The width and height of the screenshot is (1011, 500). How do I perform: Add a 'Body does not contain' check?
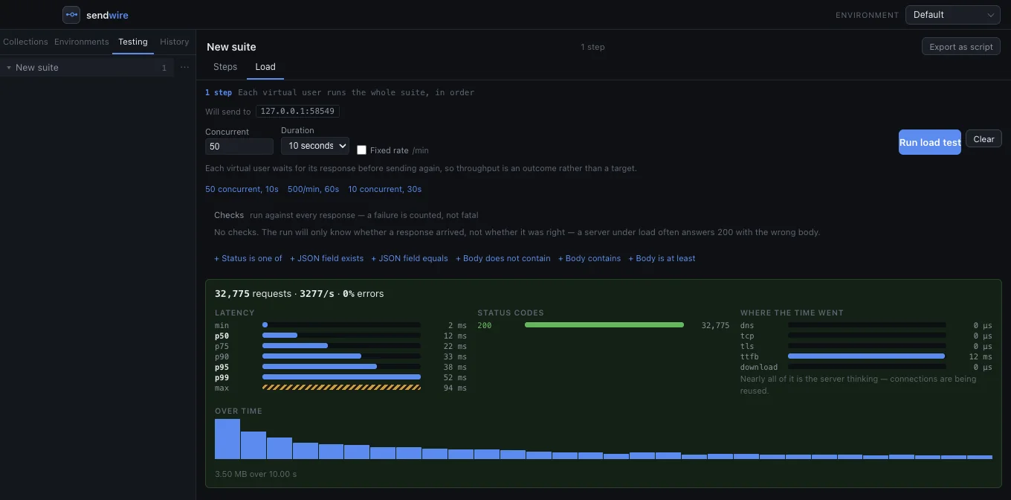(503, 258)
